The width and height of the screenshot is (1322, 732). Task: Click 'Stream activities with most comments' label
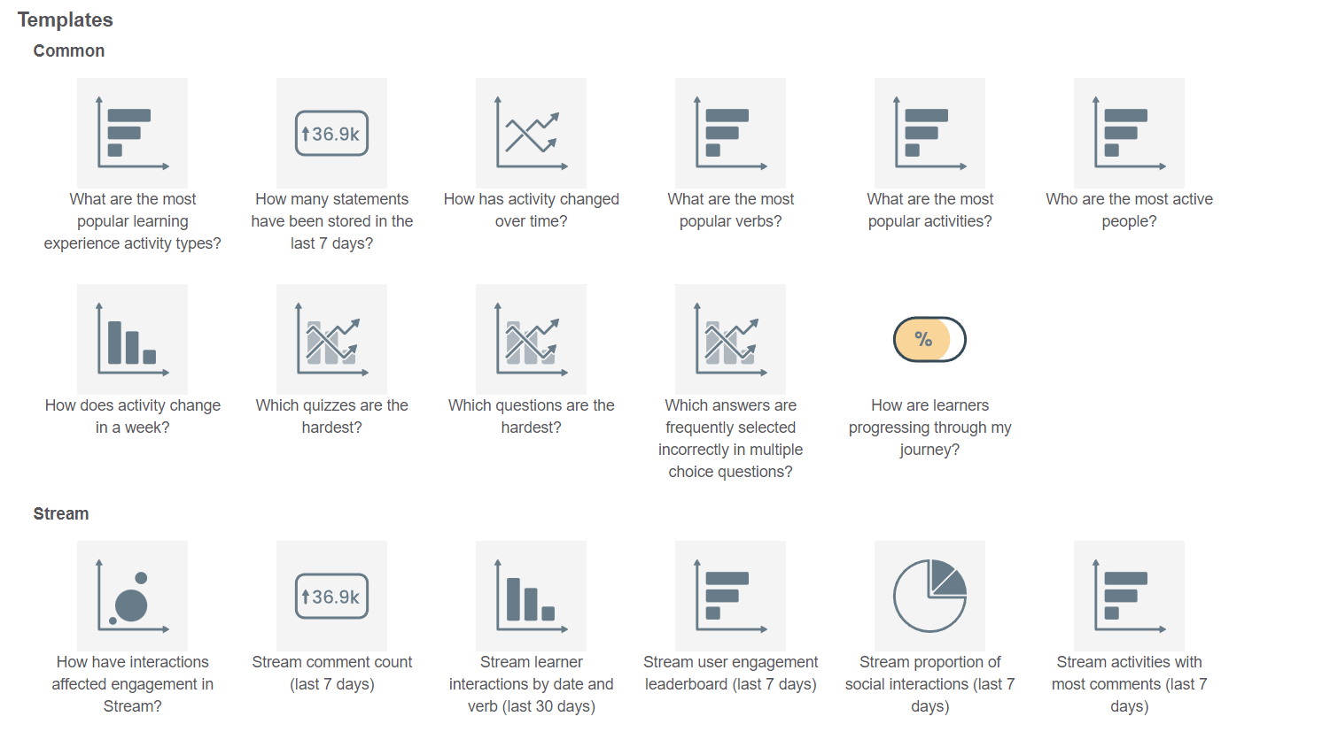(1129, 683)
